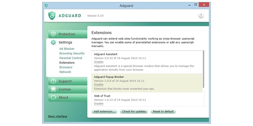Open help via question mark icon
Viewport: 253px width, 126px height.
(201, 16)
